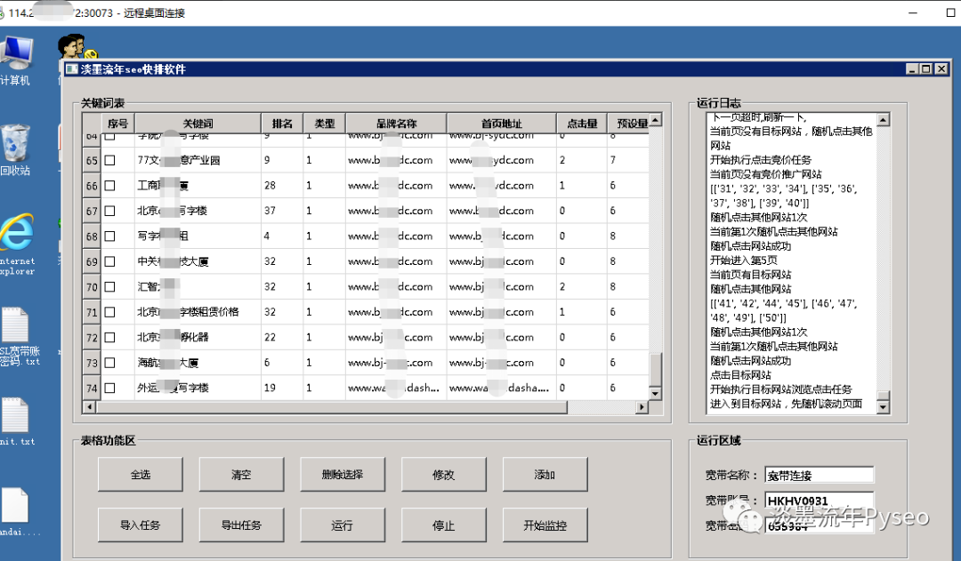Click the 运行日志 scroll-down arrow
The image size is (961, 561).
(x=884, y=406)
